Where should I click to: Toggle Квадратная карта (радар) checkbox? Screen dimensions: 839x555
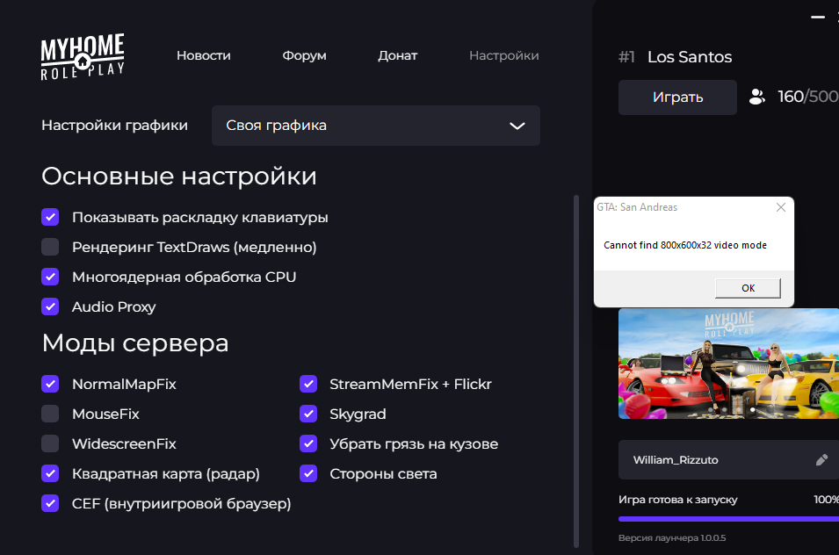pyautogui.click(x=50, y=473)
